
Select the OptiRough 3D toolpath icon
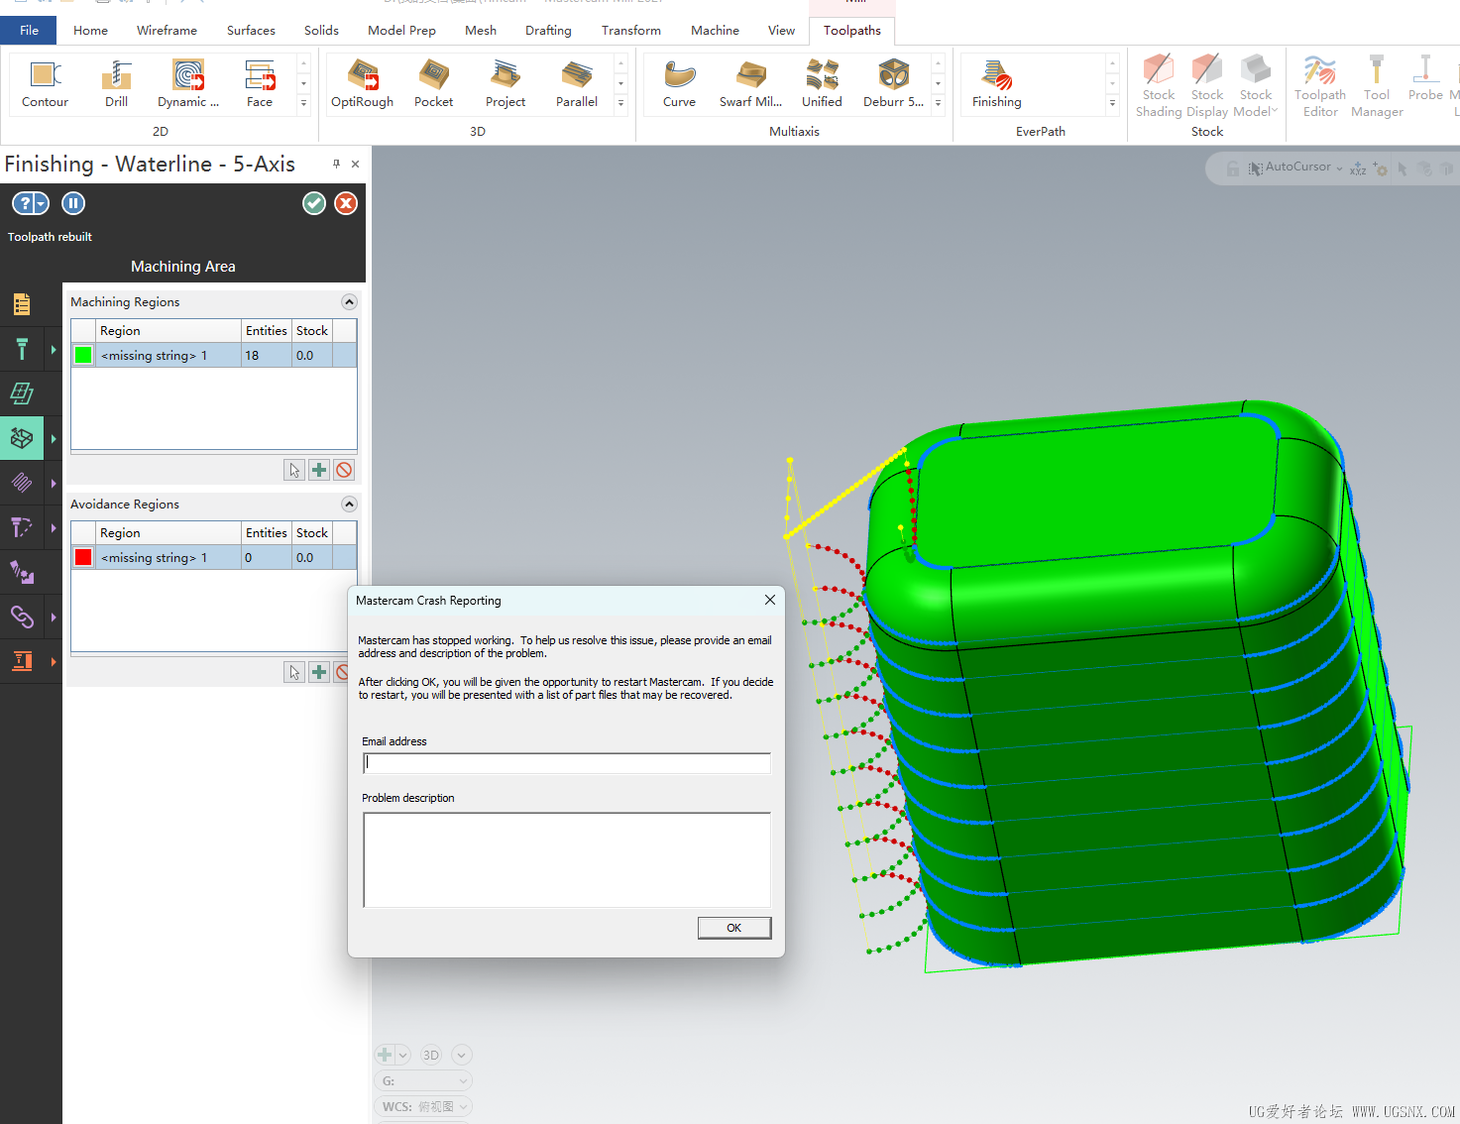click(363, 83)
